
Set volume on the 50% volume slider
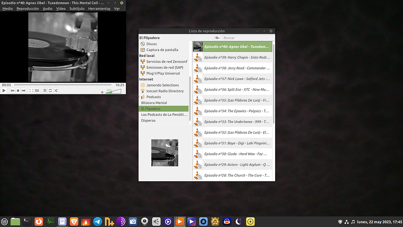pyautogui.click(x=113, y=91)
